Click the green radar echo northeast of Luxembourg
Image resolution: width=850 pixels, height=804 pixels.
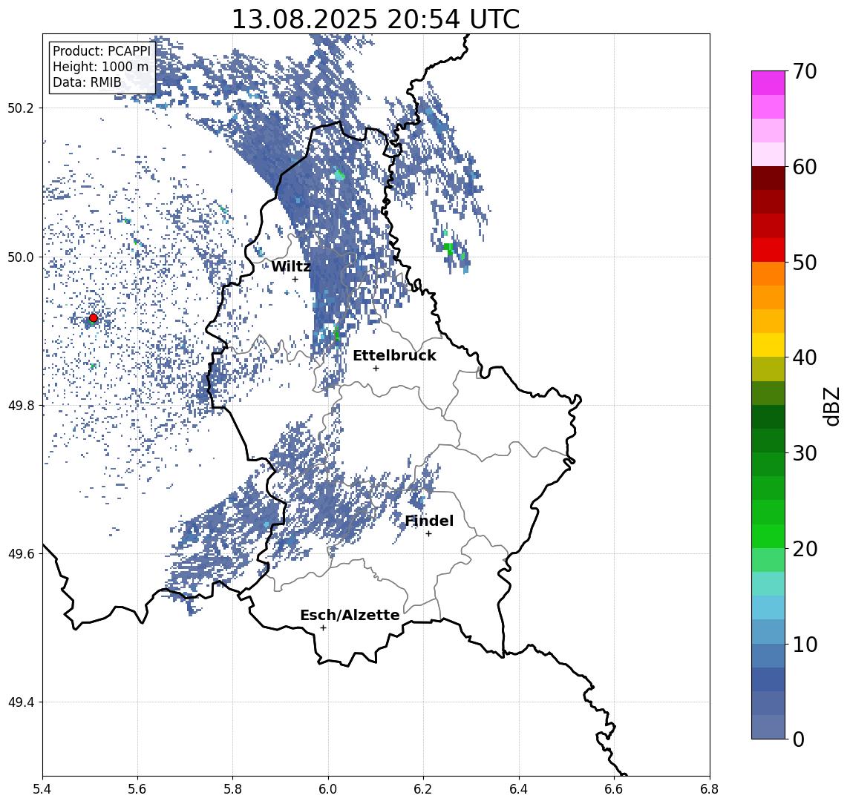click(448, 248)
